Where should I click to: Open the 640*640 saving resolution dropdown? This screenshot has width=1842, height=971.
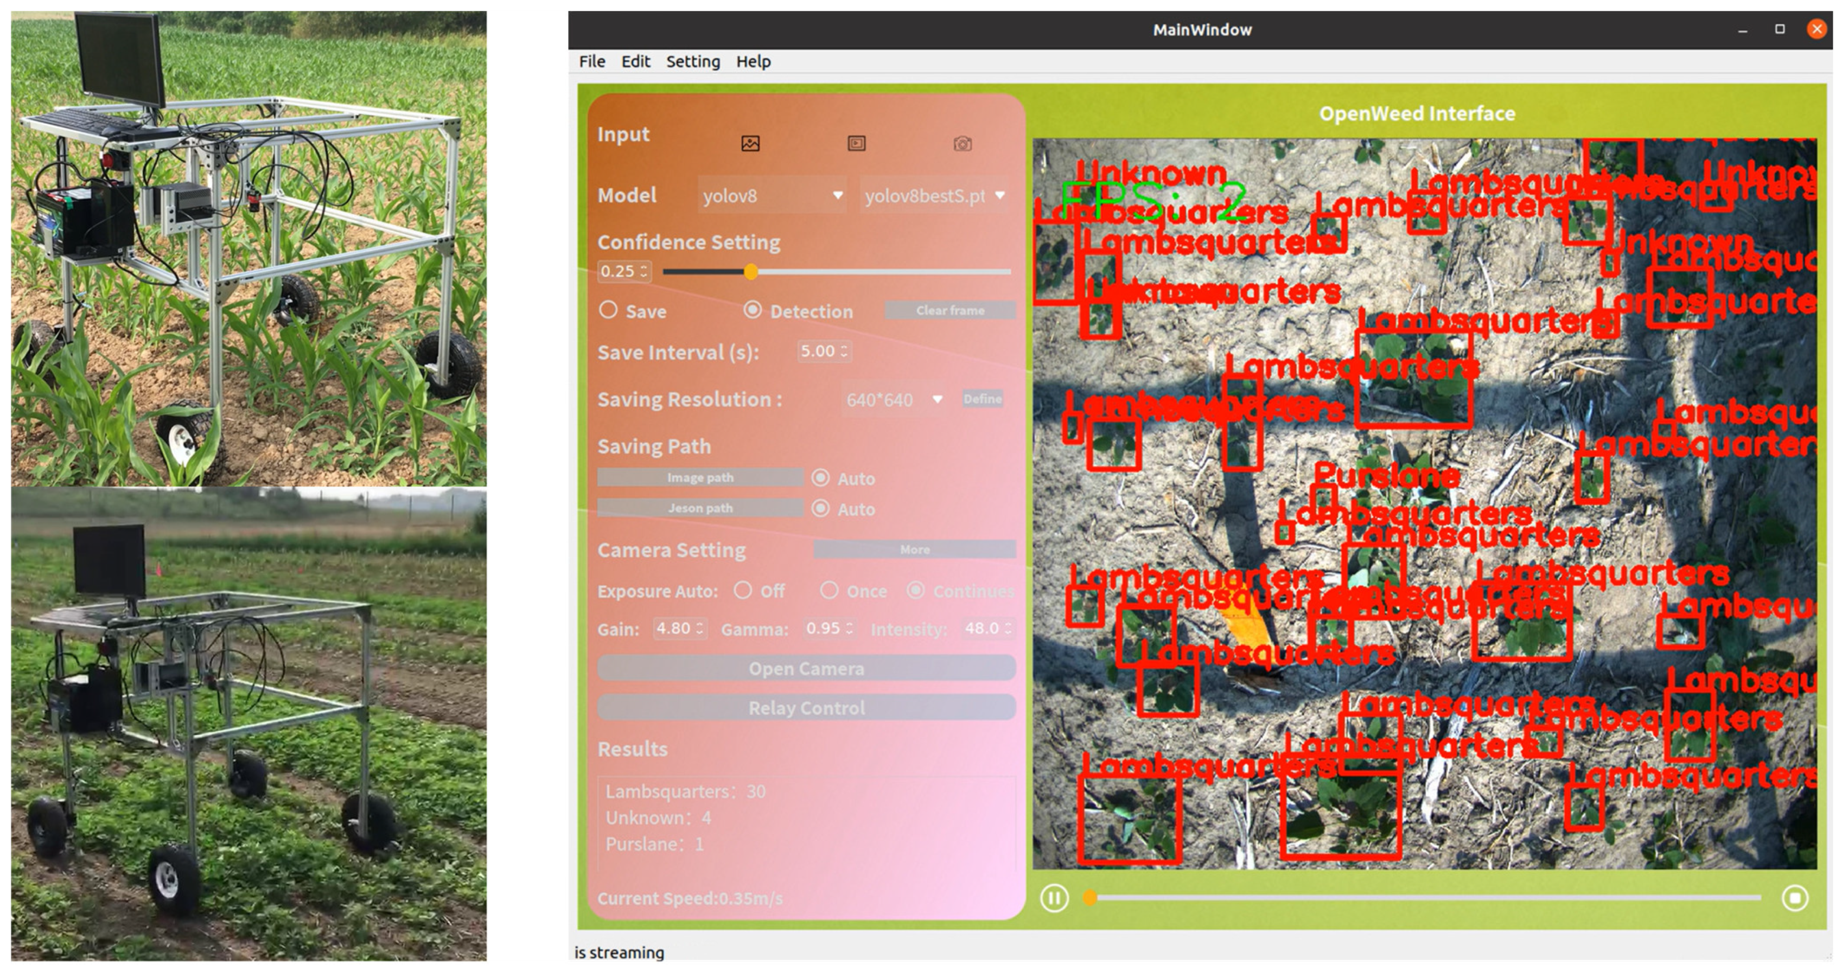894,400
